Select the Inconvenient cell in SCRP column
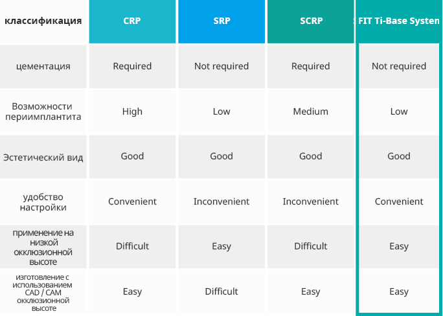 coord(310,201)
